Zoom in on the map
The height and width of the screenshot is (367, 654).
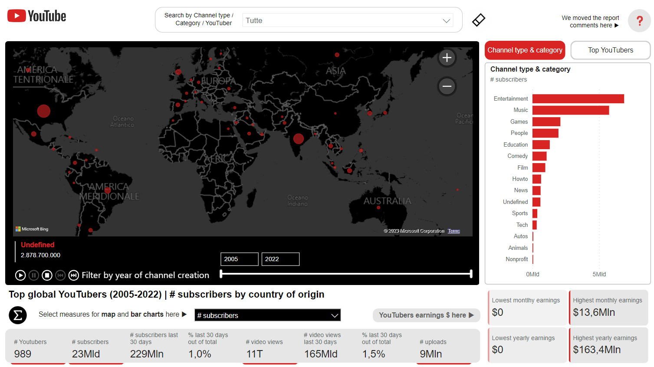(447, 58)
